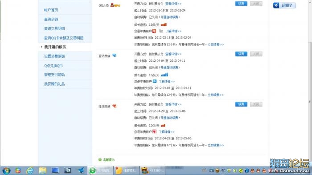Viewport: 312px width, 175px height.
Task: Open 查看详情>> link for 蓝钻贵族 payment
Action: pyautogui.click(x=173, y=54)
